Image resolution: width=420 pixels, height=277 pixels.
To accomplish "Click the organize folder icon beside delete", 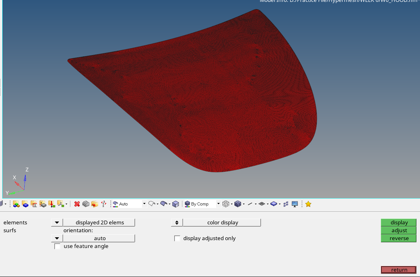I will click(95, 204).
